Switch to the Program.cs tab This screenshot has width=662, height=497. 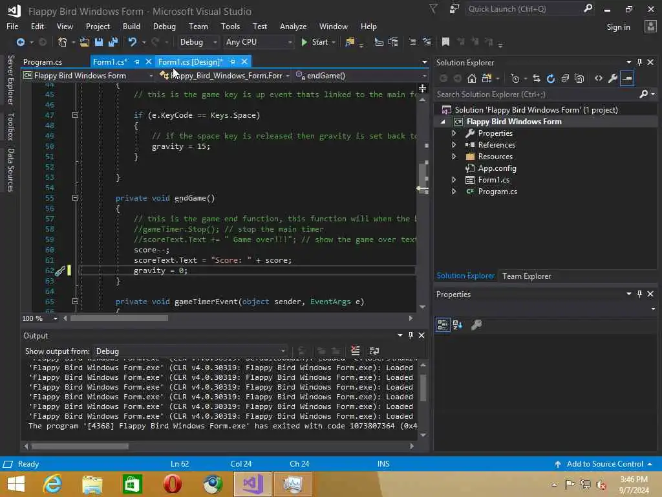point(43,62)
